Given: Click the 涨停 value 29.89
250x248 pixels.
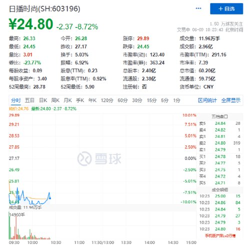Looking at the screenshot, I should point(143,38).
